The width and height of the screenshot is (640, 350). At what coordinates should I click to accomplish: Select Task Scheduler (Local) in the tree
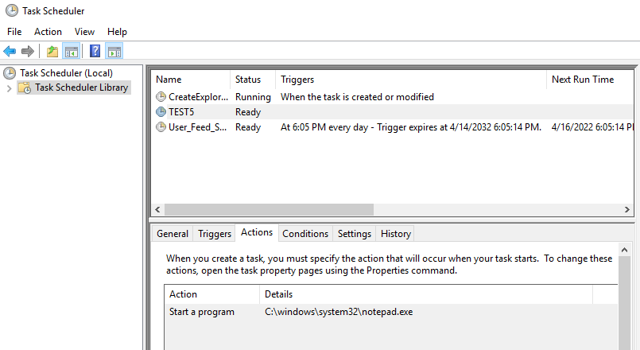tap(66, 73)
